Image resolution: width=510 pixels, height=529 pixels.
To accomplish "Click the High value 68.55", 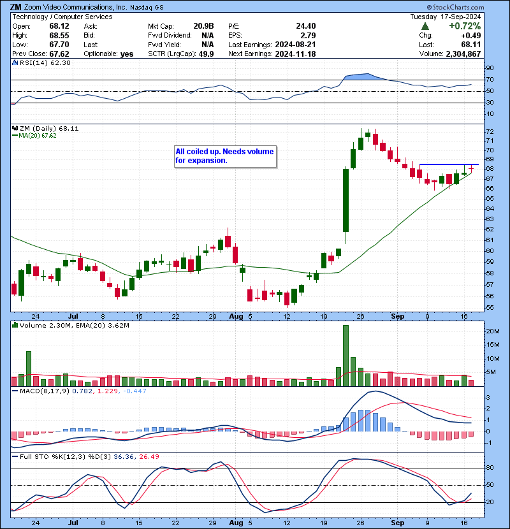I will [x=59, y=36].
